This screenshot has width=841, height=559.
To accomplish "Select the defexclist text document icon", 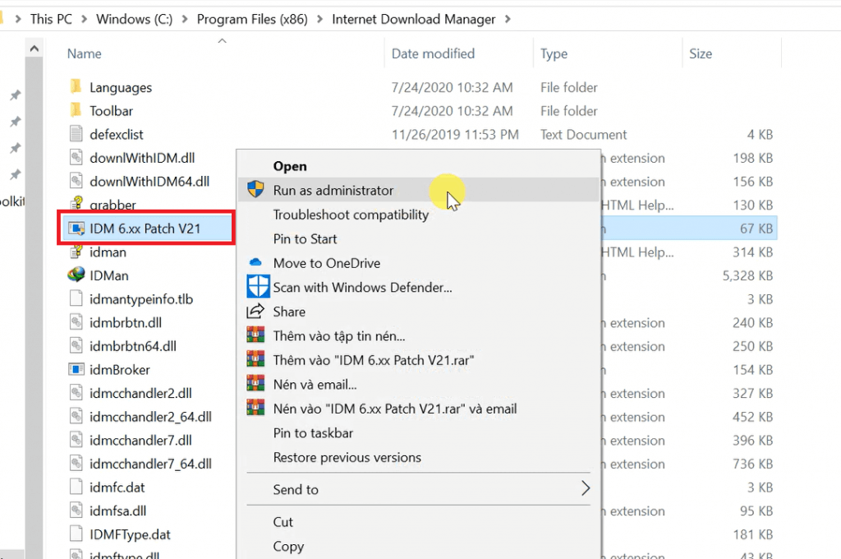I will (x=76, y=134).
